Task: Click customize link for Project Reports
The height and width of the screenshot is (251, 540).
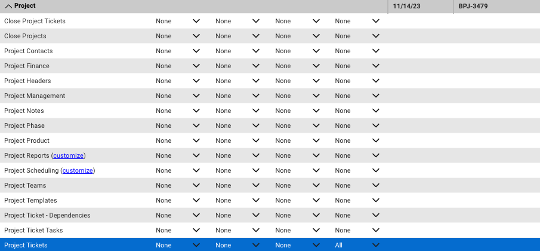Action: [x=68, y=155]
